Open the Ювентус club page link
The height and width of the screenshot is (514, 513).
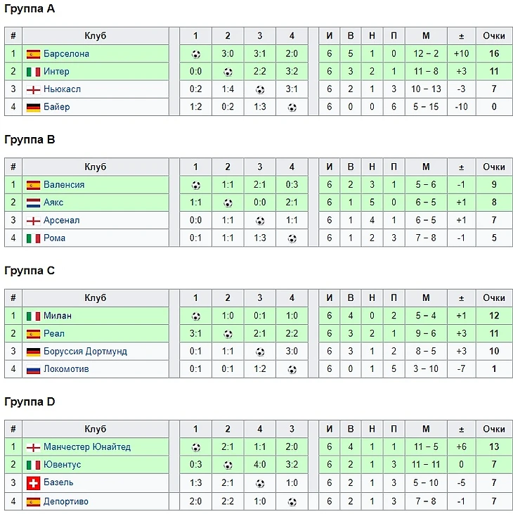tap(62, 465)
